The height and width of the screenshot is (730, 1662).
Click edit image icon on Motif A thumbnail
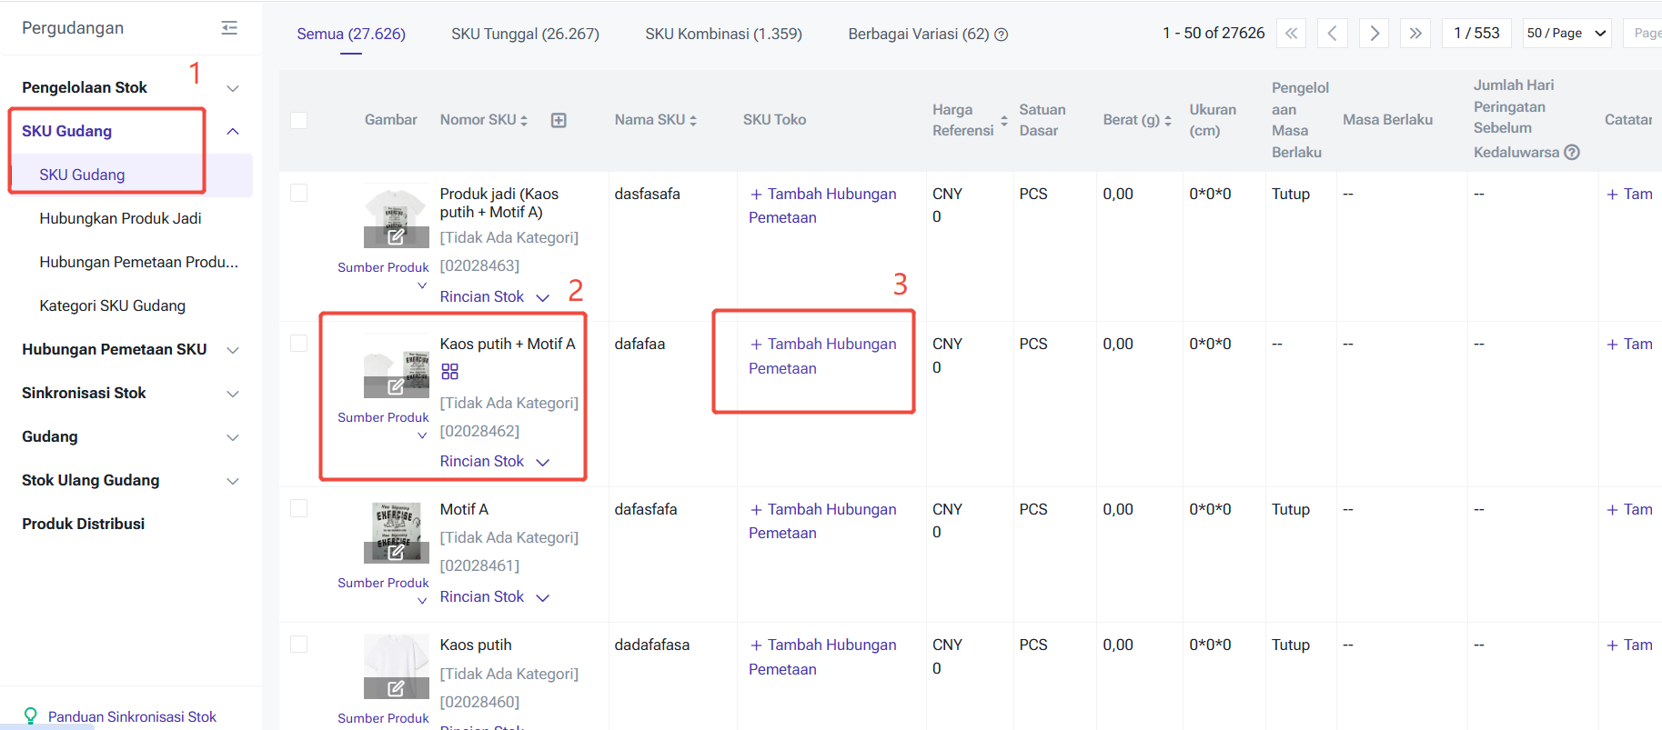396,552
